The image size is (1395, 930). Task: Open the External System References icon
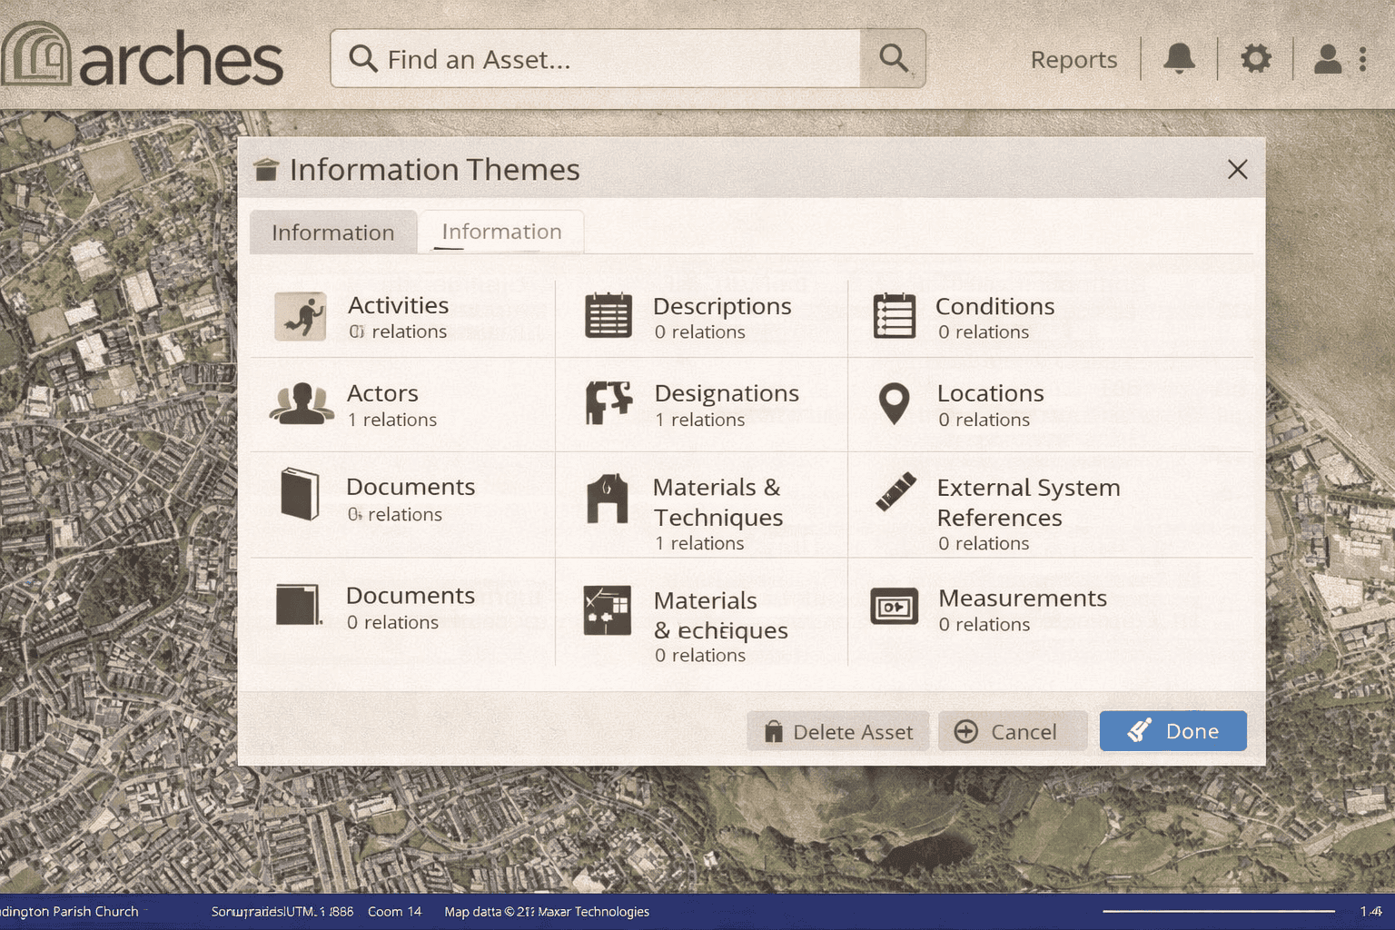point(895,492)
